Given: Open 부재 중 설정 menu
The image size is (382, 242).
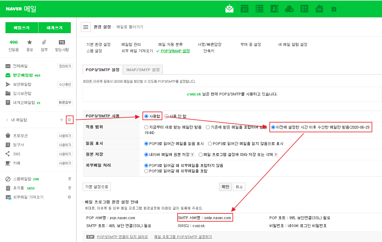Looking at the screenshot, I should pos(251,44).
